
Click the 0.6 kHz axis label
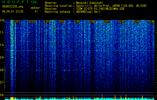[x=2, y=95]
